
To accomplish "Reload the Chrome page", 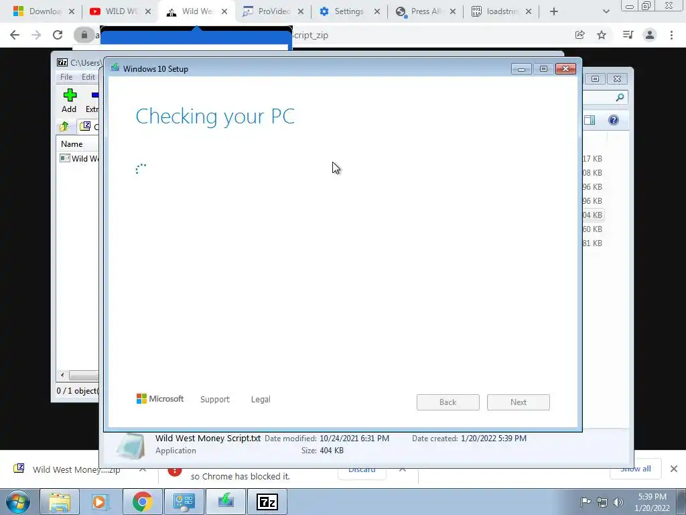I will coord(58,35).
